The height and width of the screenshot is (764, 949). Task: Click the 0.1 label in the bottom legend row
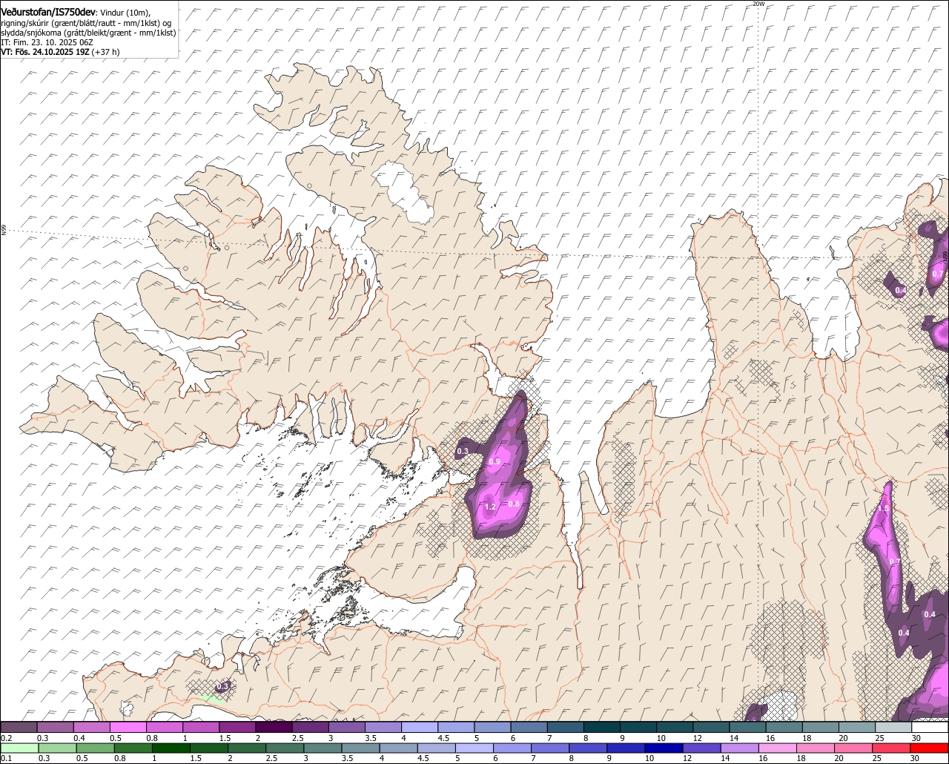pos(6,759)
